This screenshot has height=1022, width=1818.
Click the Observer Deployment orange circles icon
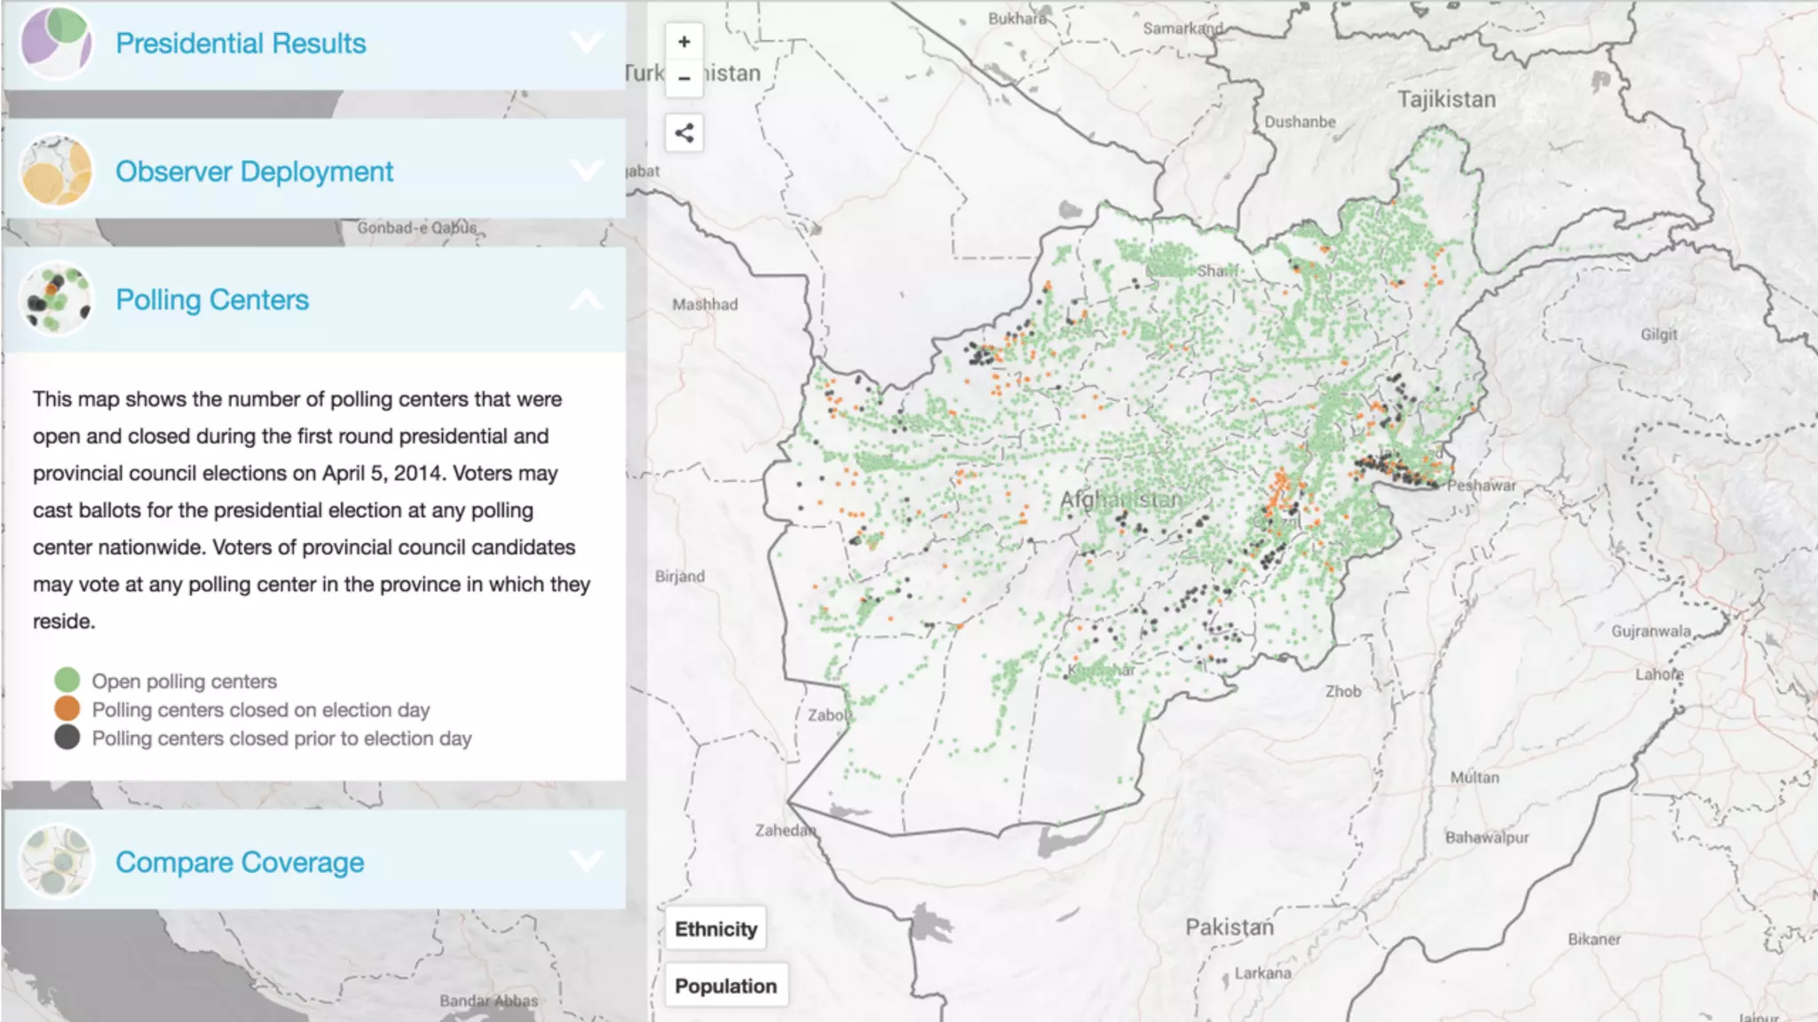pyautogui.click(x=57, y=170)
